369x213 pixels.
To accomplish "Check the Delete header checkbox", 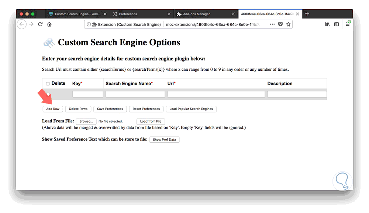I will pos(48,84).
